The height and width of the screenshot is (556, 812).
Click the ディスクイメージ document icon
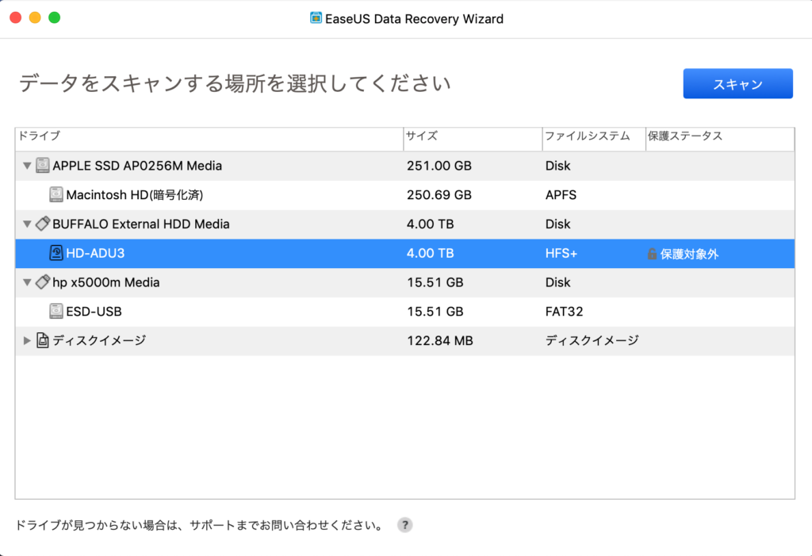[43, 340]
